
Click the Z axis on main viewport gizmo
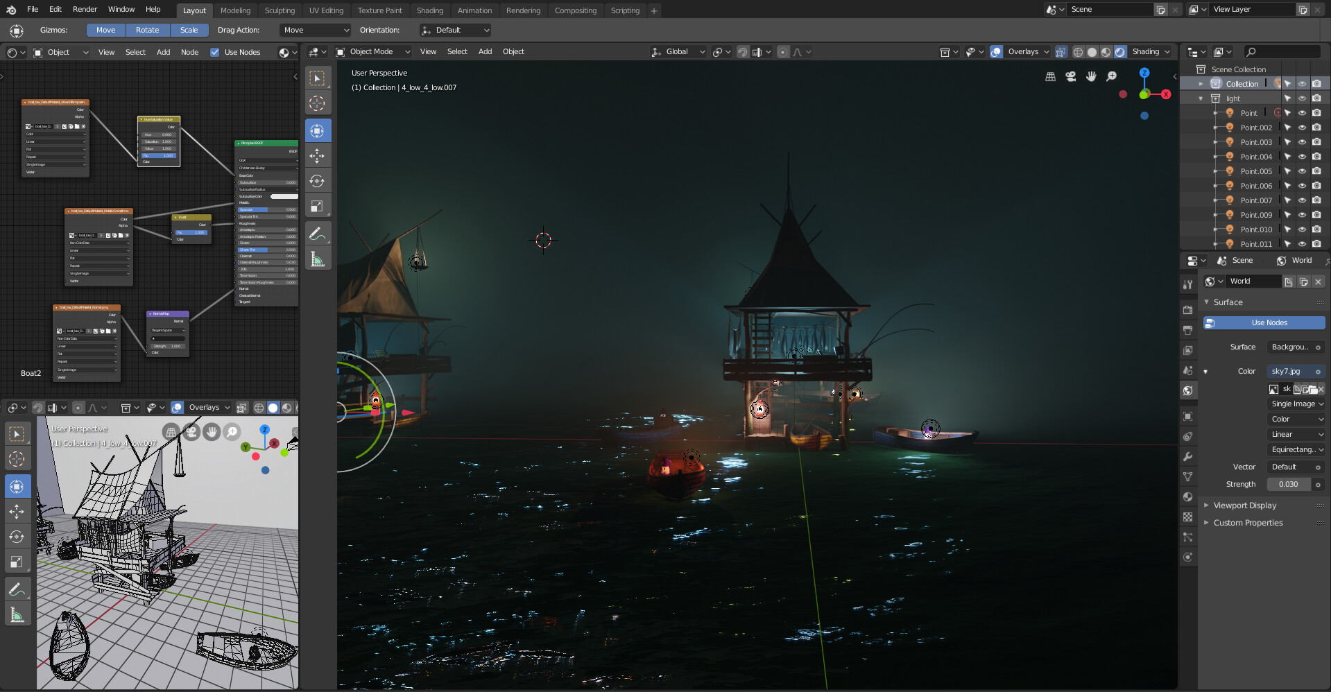click(x=1144, y=73)
